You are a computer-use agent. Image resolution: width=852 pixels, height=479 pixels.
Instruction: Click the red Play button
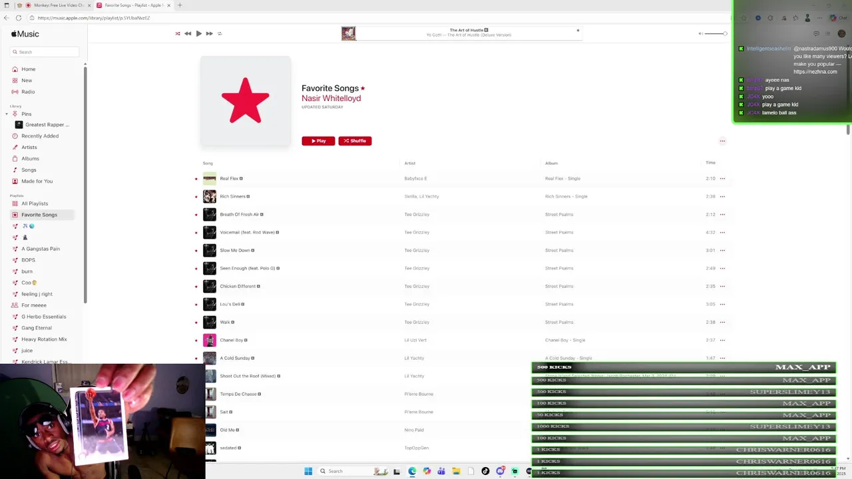click(318, 141)
